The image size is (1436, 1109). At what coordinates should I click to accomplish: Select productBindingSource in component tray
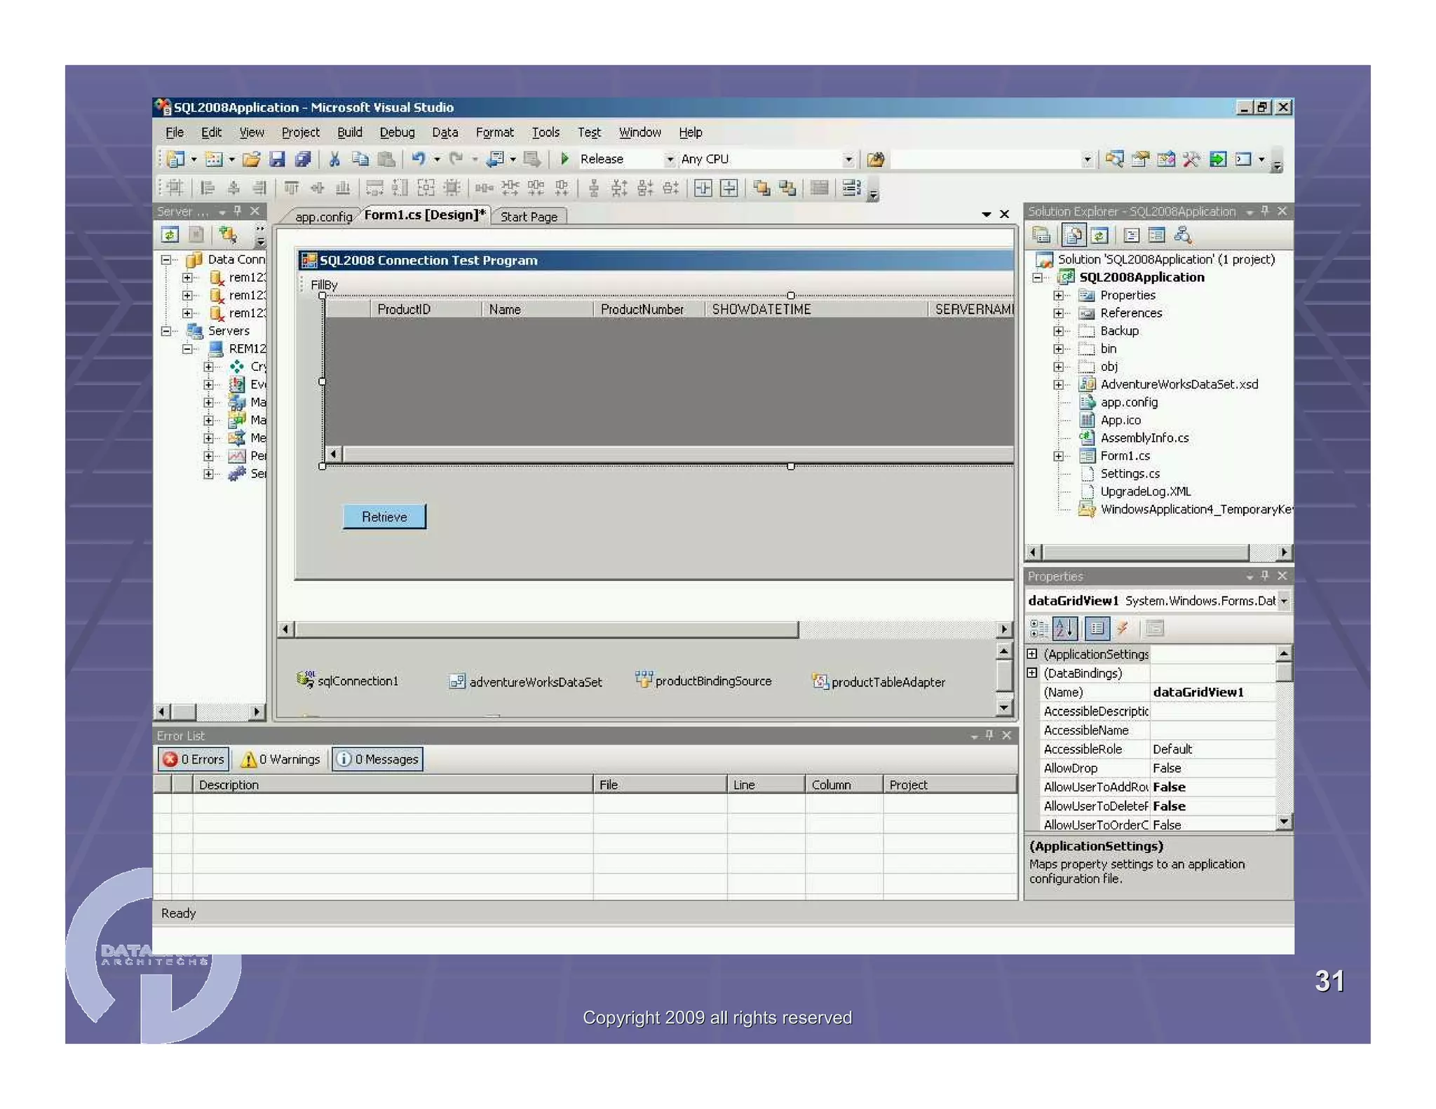tap(703, 680)
